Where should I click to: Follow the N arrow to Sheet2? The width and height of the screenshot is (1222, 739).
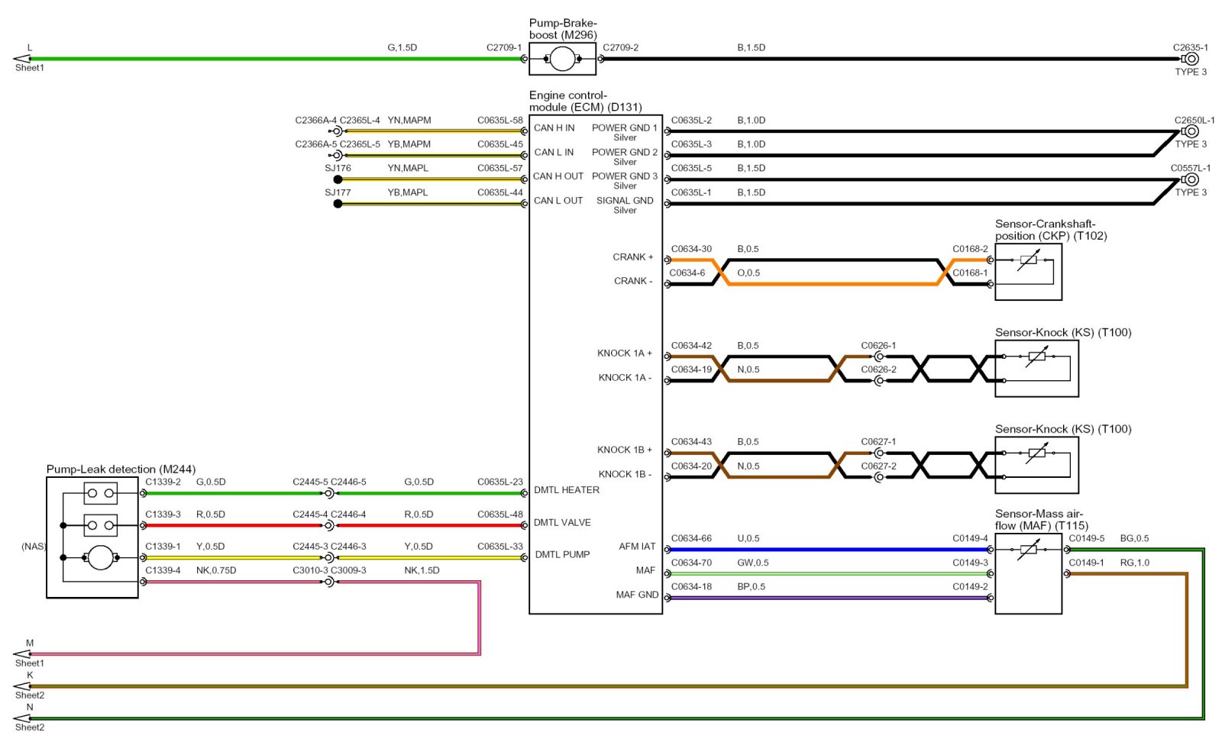click(x=21, y=718)
